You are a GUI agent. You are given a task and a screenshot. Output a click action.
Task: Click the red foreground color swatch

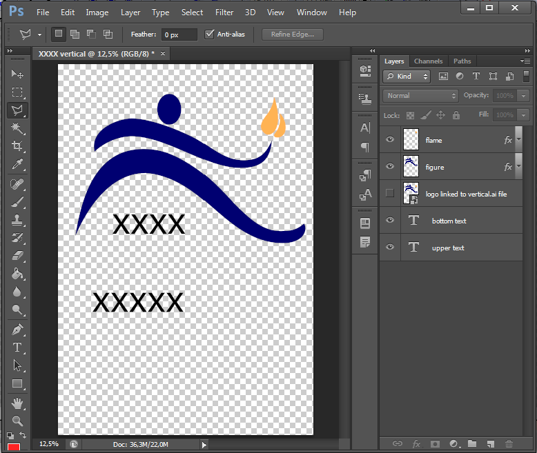point(14,447)
